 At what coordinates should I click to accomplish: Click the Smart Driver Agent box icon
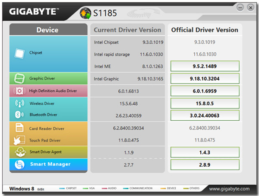pyautogui.click(x=20, y=152)
